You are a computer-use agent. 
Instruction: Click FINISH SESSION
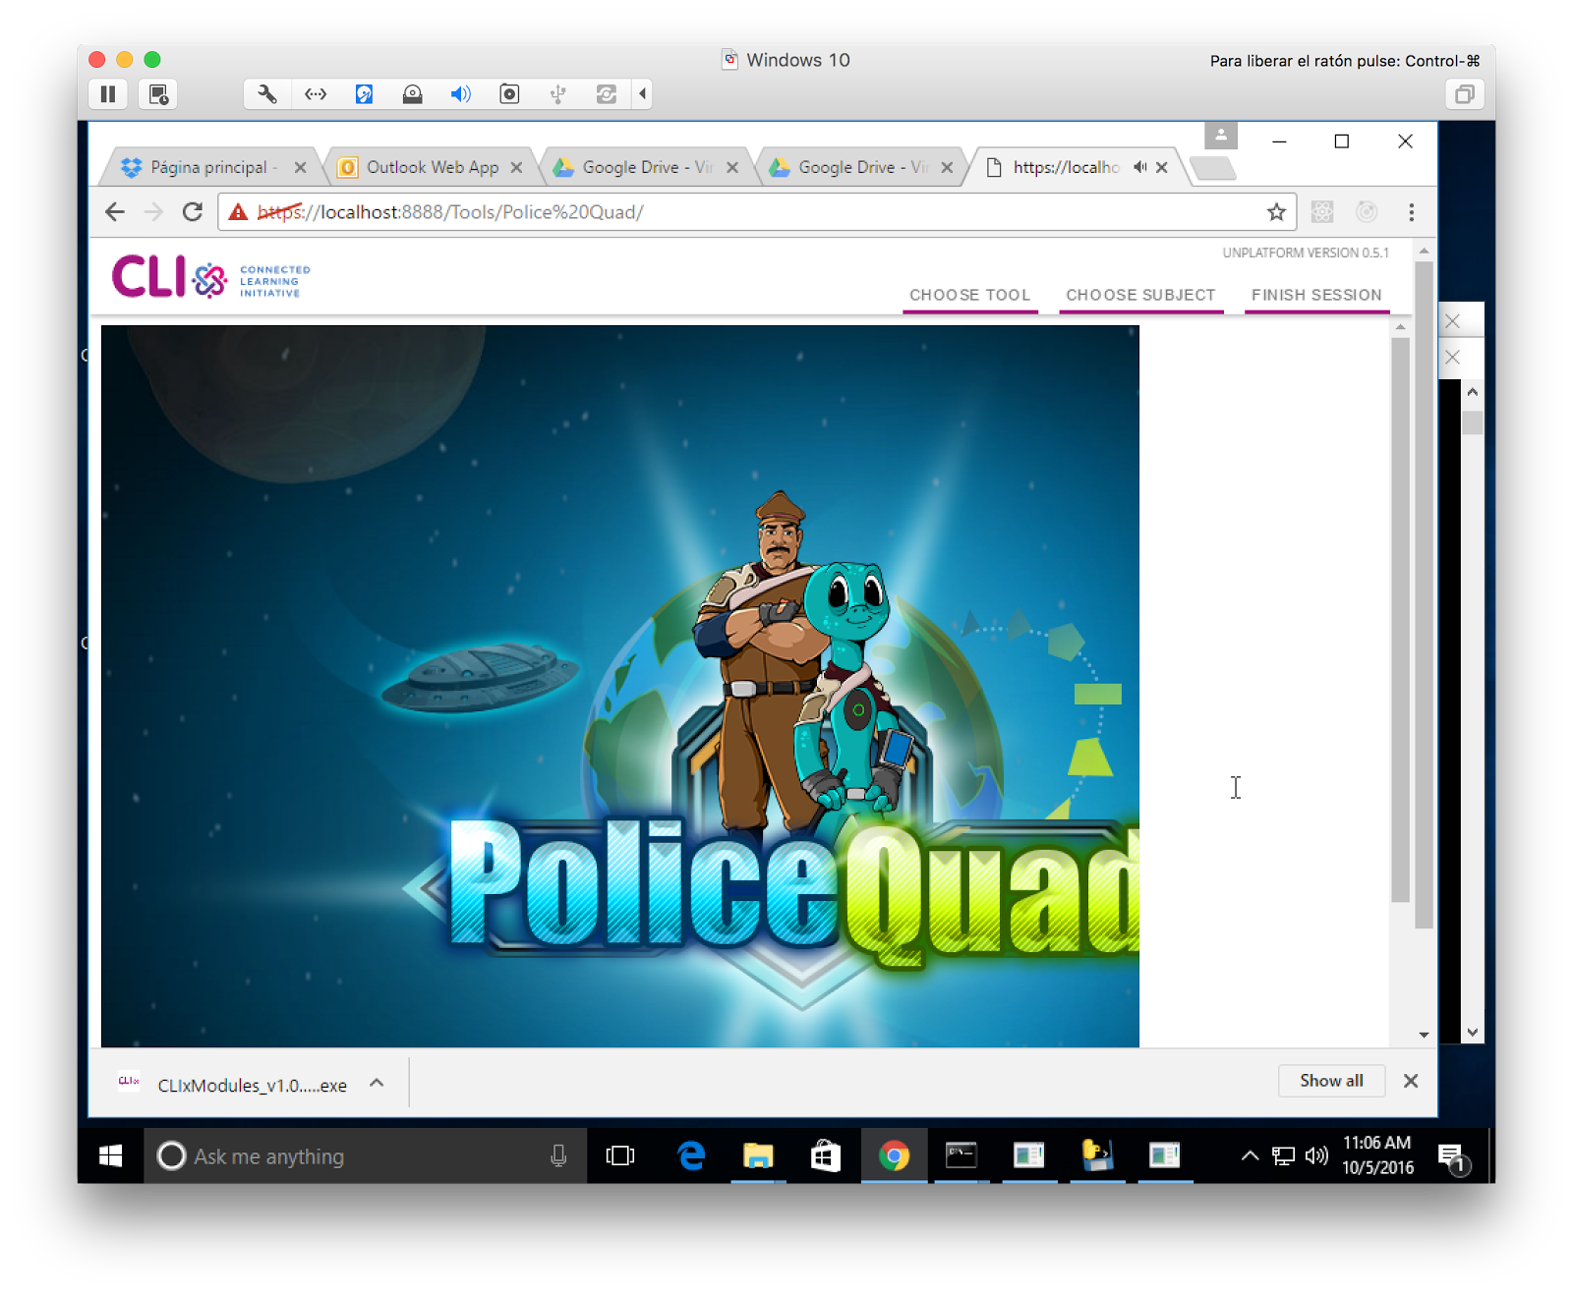tap(1316, 296)
